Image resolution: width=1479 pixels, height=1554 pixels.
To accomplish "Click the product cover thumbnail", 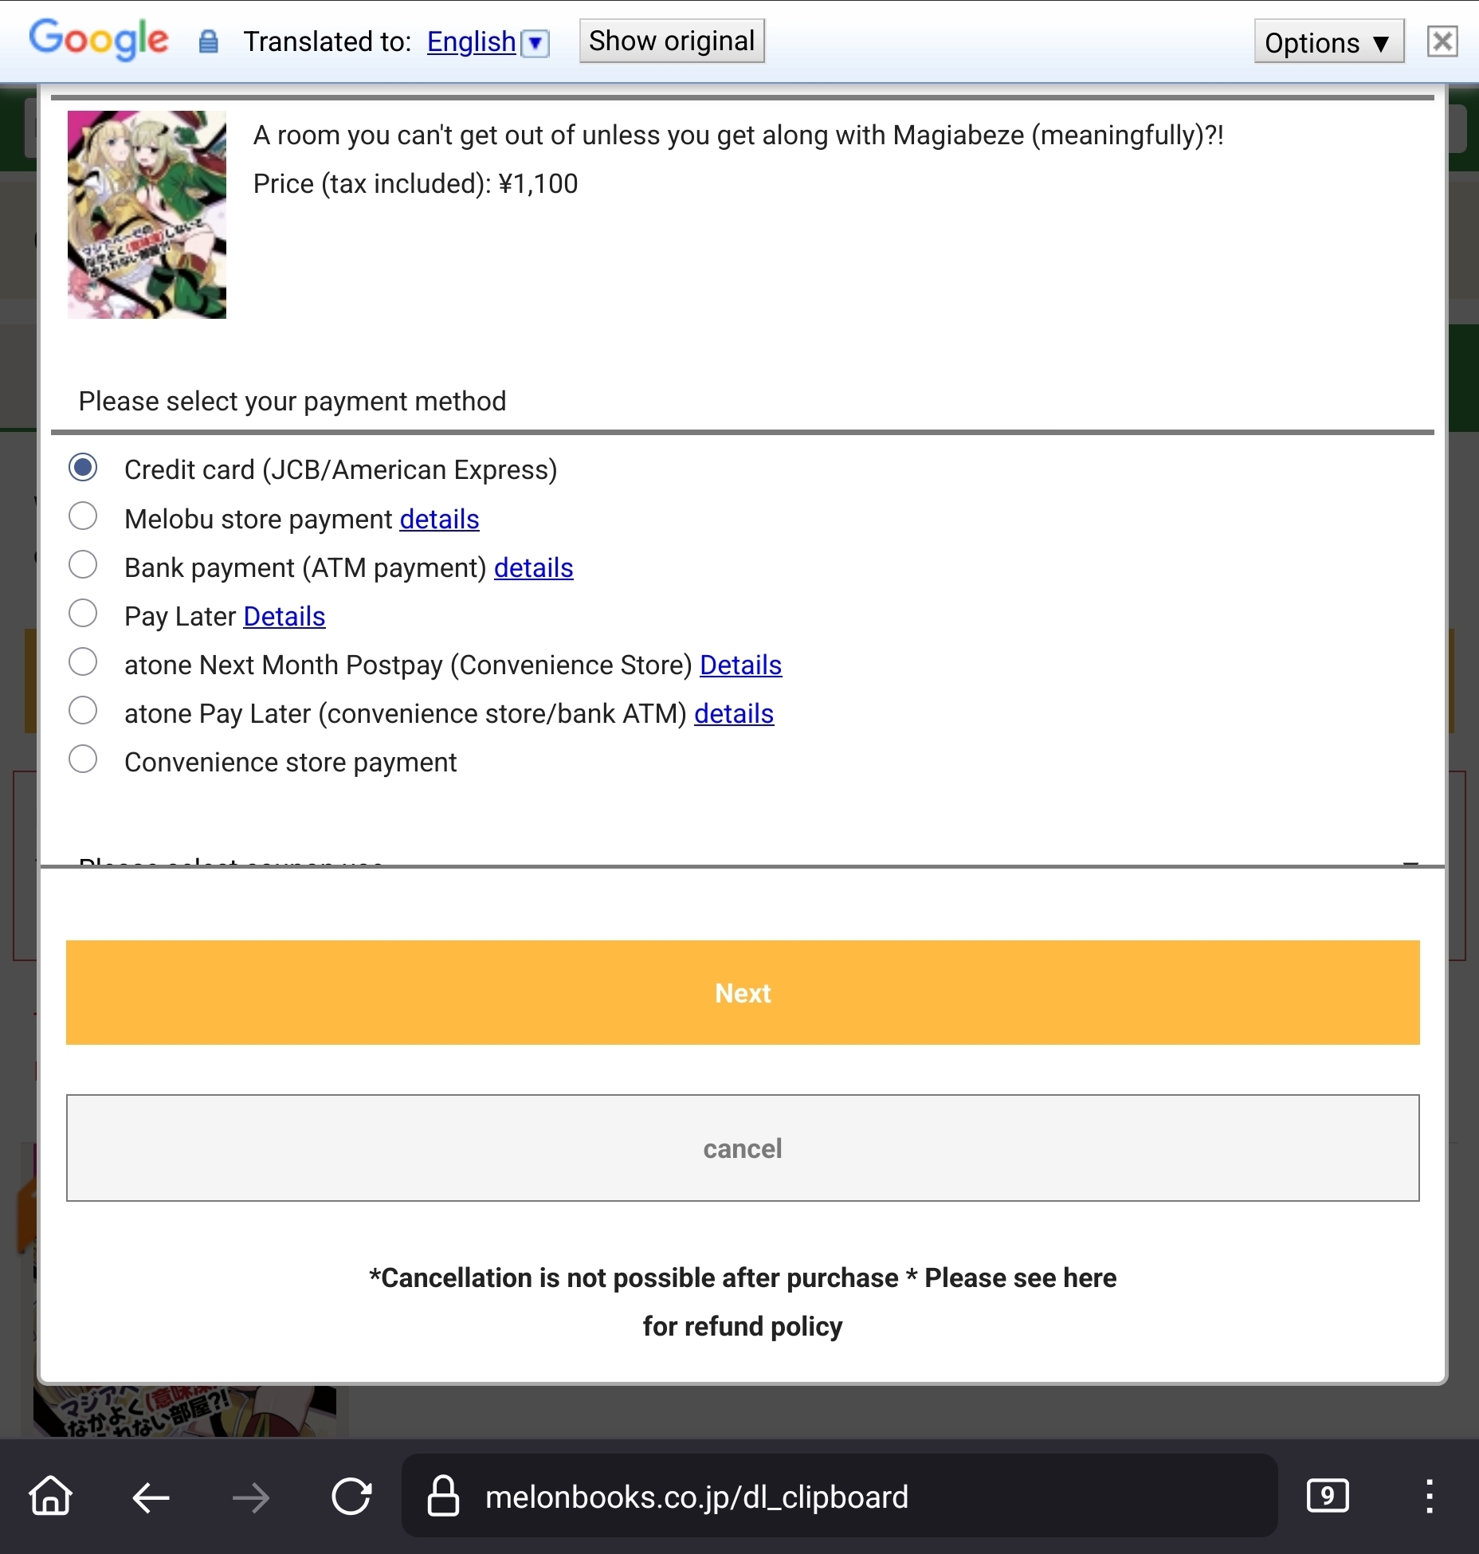I will pyautogui.click(x=147, y=214).
